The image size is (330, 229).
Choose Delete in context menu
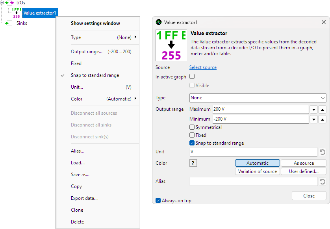98,222
